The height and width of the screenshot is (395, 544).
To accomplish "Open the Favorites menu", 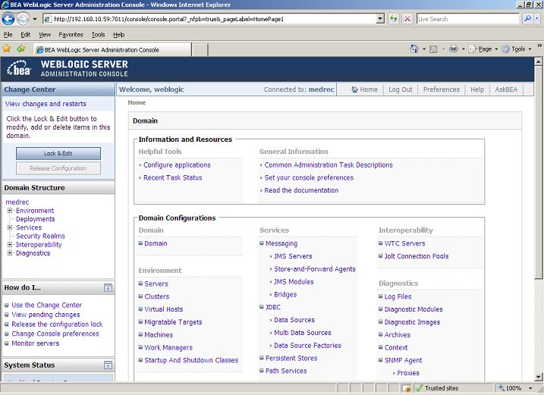I will coord(71,35).
